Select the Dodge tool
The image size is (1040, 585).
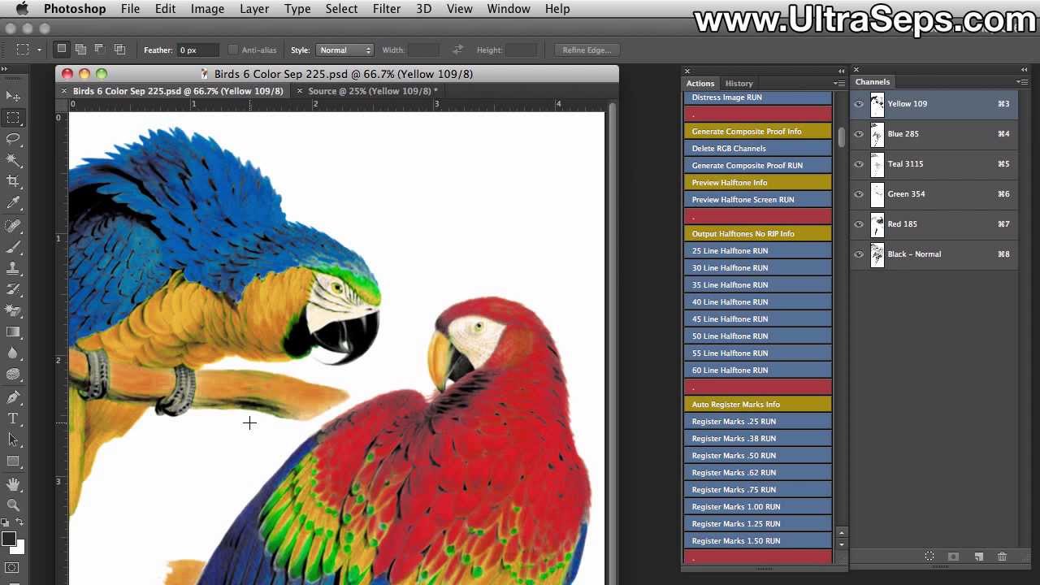pyautogui.click(x=13, y=374)
